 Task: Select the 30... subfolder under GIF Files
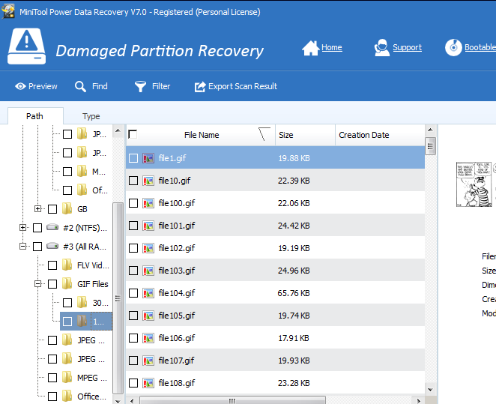[x=100, y=303]
